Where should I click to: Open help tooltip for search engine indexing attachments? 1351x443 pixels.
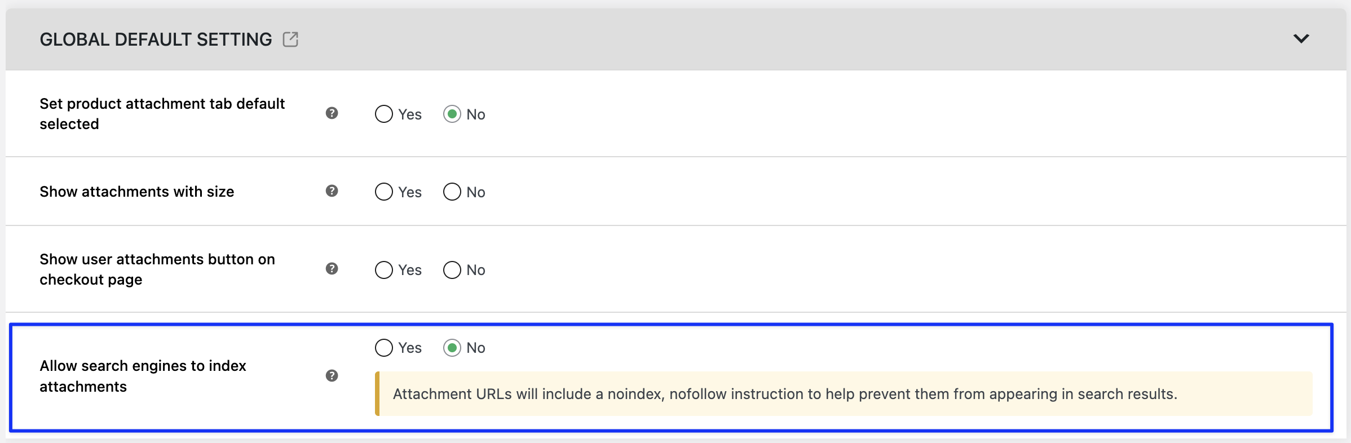pyautogui.click(x=332, y=376)
